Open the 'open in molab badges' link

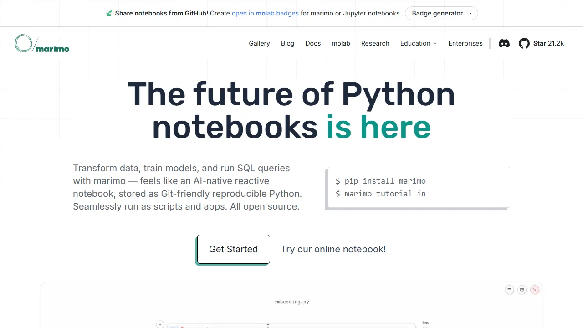click(265, 13)
